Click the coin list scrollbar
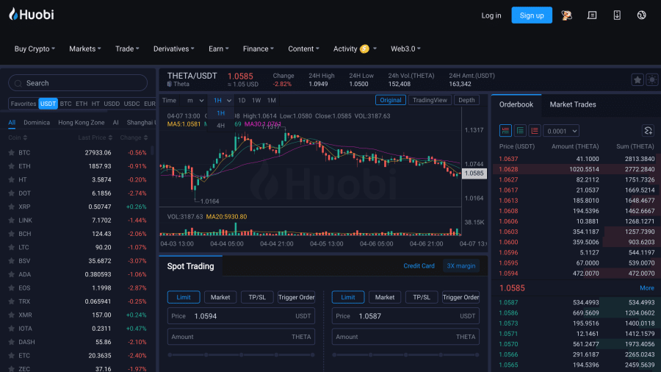This screenshot has width=661, height=372. coord(152,150)
